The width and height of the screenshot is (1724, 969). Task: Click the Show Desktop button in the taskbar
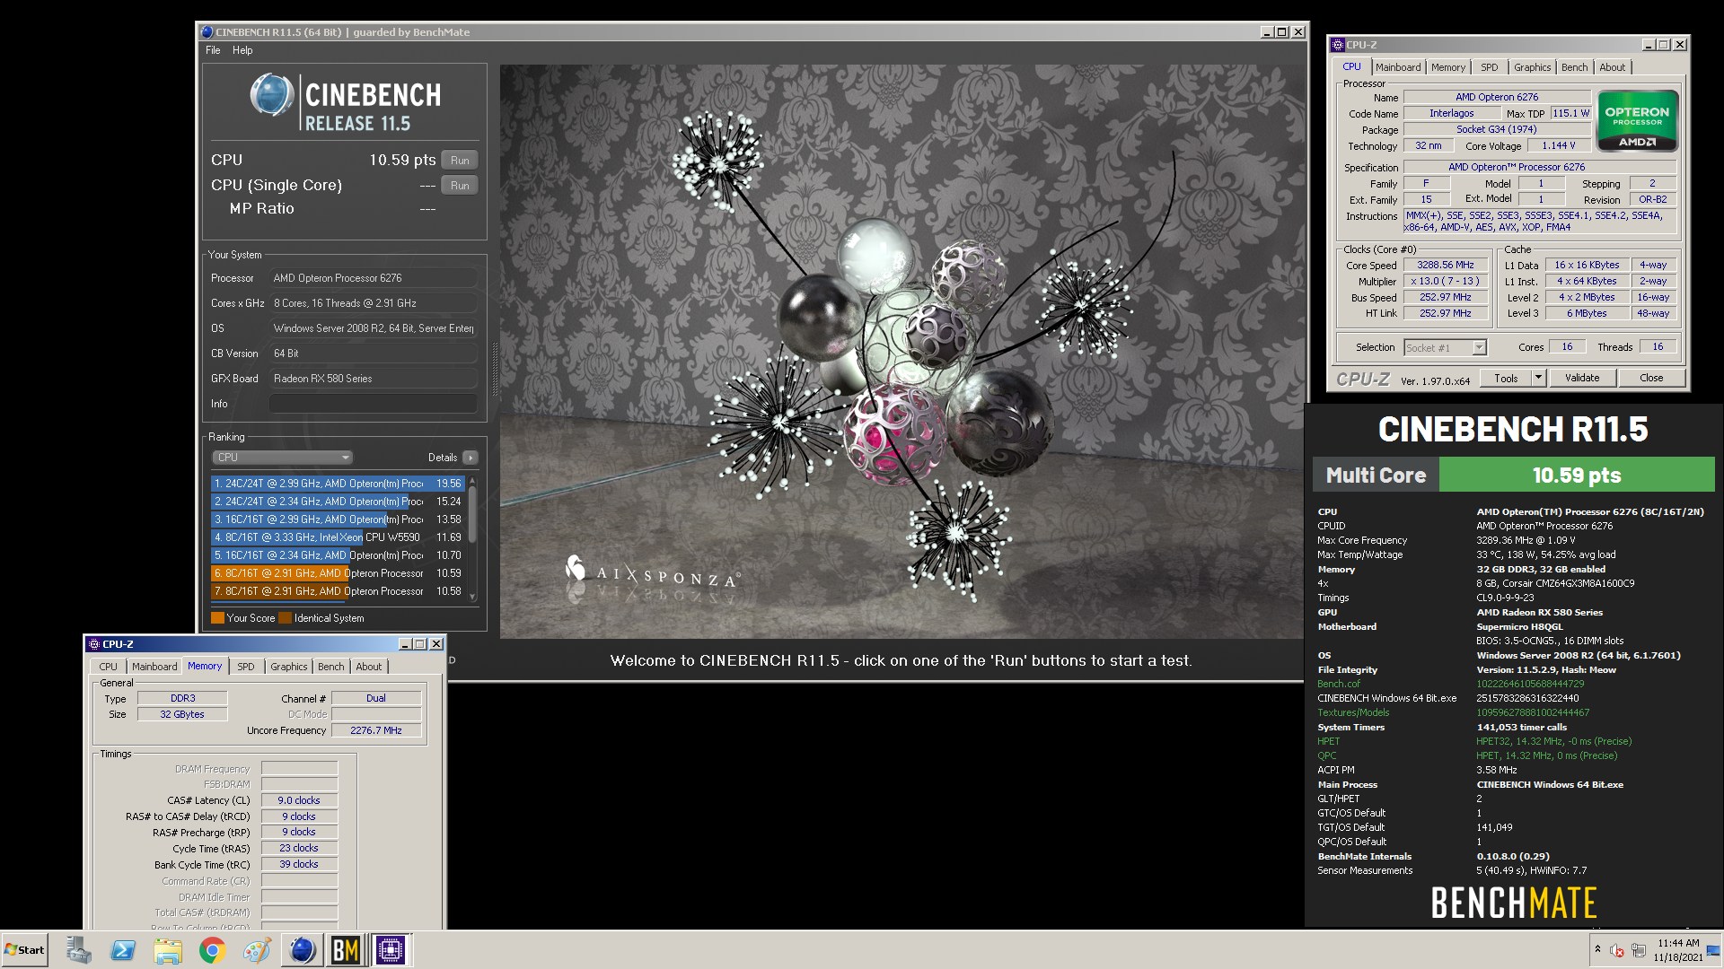click(x=1714, y=949)
